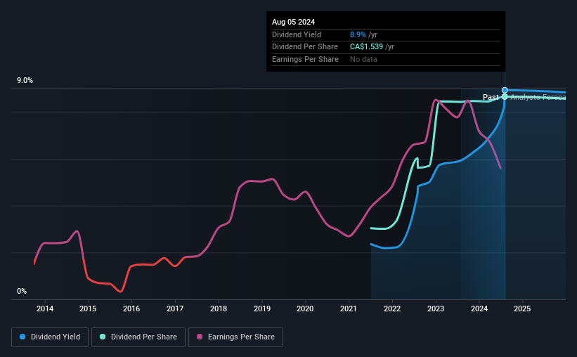Click the 2015 x-axis label
The width and height of the screenshot is (577, 357).
(x=88, y=309)
